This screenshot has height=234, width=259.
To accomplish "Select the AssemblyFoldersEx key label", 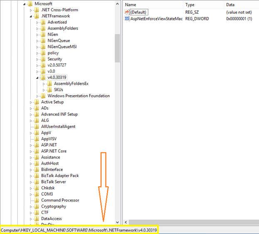I will pyautogui.click(x=71, y=84).
